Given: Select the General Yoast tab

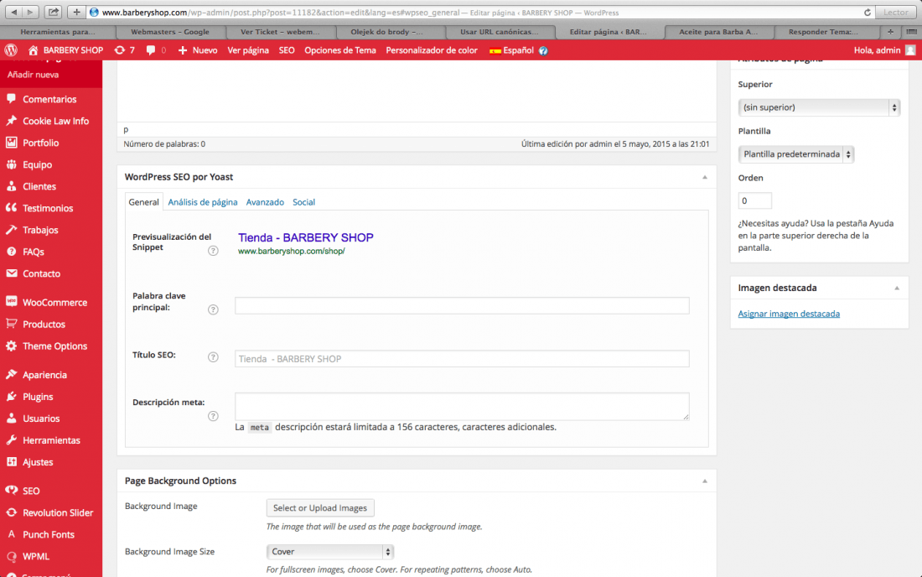Looking at the screenshot, I should pyautogui.click(x=143, y=202).
